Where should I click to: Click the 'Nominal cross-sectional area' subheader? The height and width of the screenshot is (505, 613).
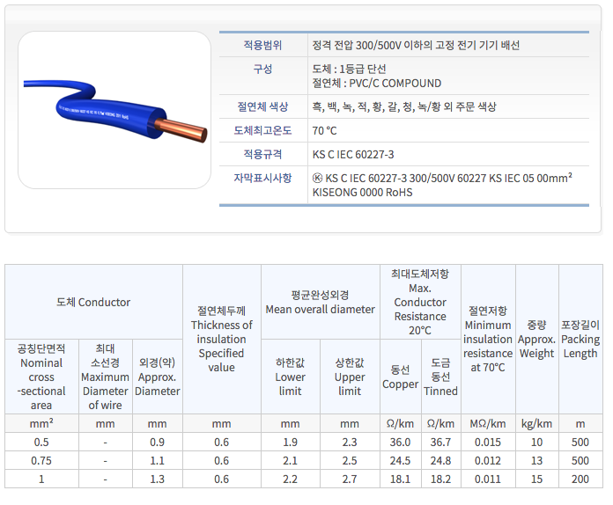pos(41,377)
